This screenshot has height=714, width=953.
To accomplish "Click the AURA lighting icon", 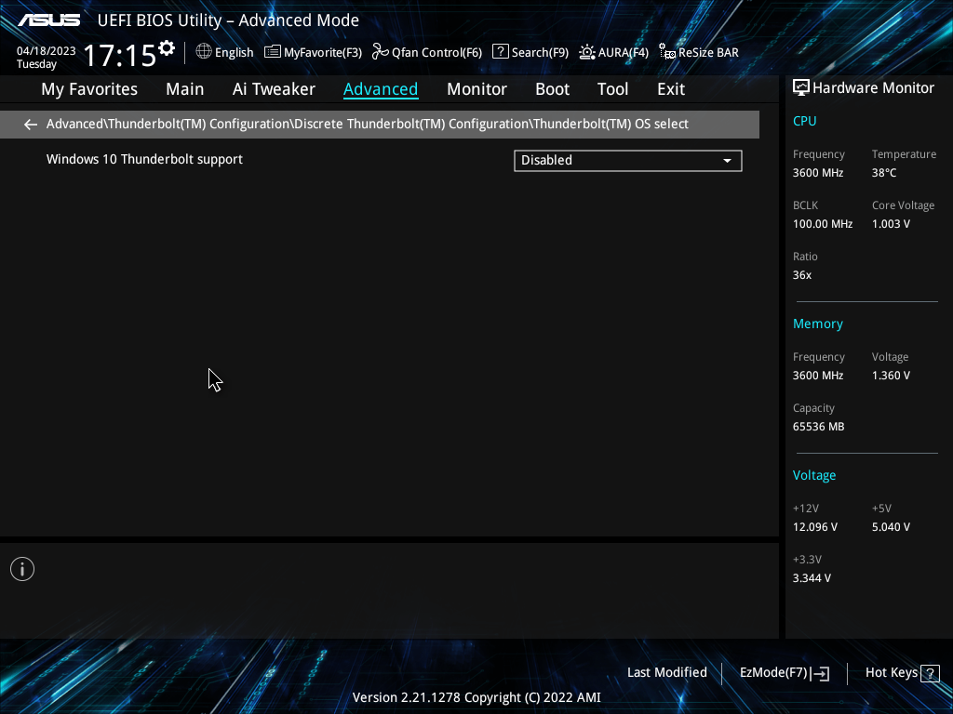I will tap(586, 52).
